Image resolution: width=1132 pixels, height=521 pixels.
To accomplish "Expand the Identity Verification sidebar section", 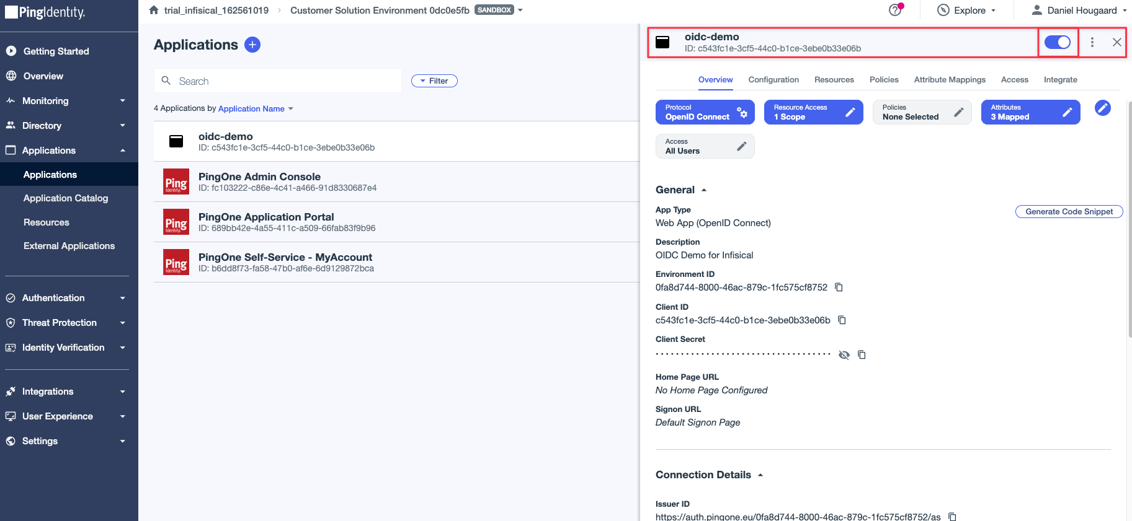I will [69, 348].
